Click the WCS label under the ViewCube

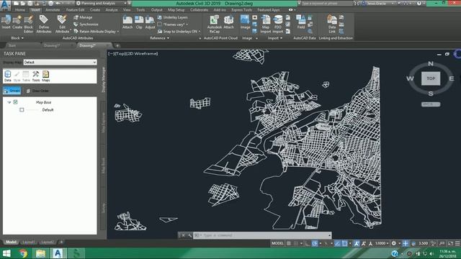pyautogui.click(x=431, y=104)
